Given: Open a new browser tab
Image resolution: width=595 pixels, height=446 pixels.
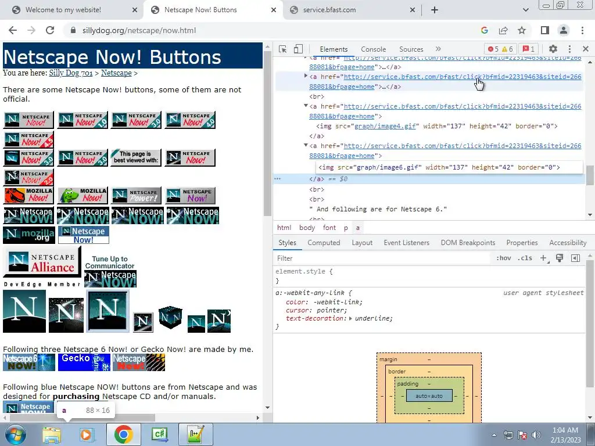Looking at the screenshot, I should (x=435, y=10).
